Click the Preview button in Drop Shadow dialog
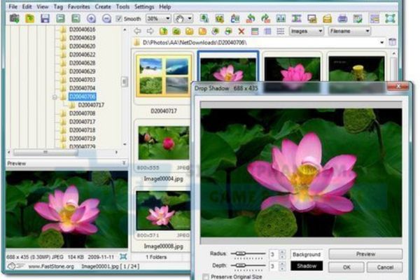 365,253
